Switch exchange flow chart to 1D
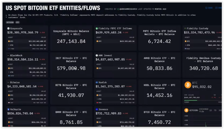Screen dimensions: 224x129 [211, 110]
